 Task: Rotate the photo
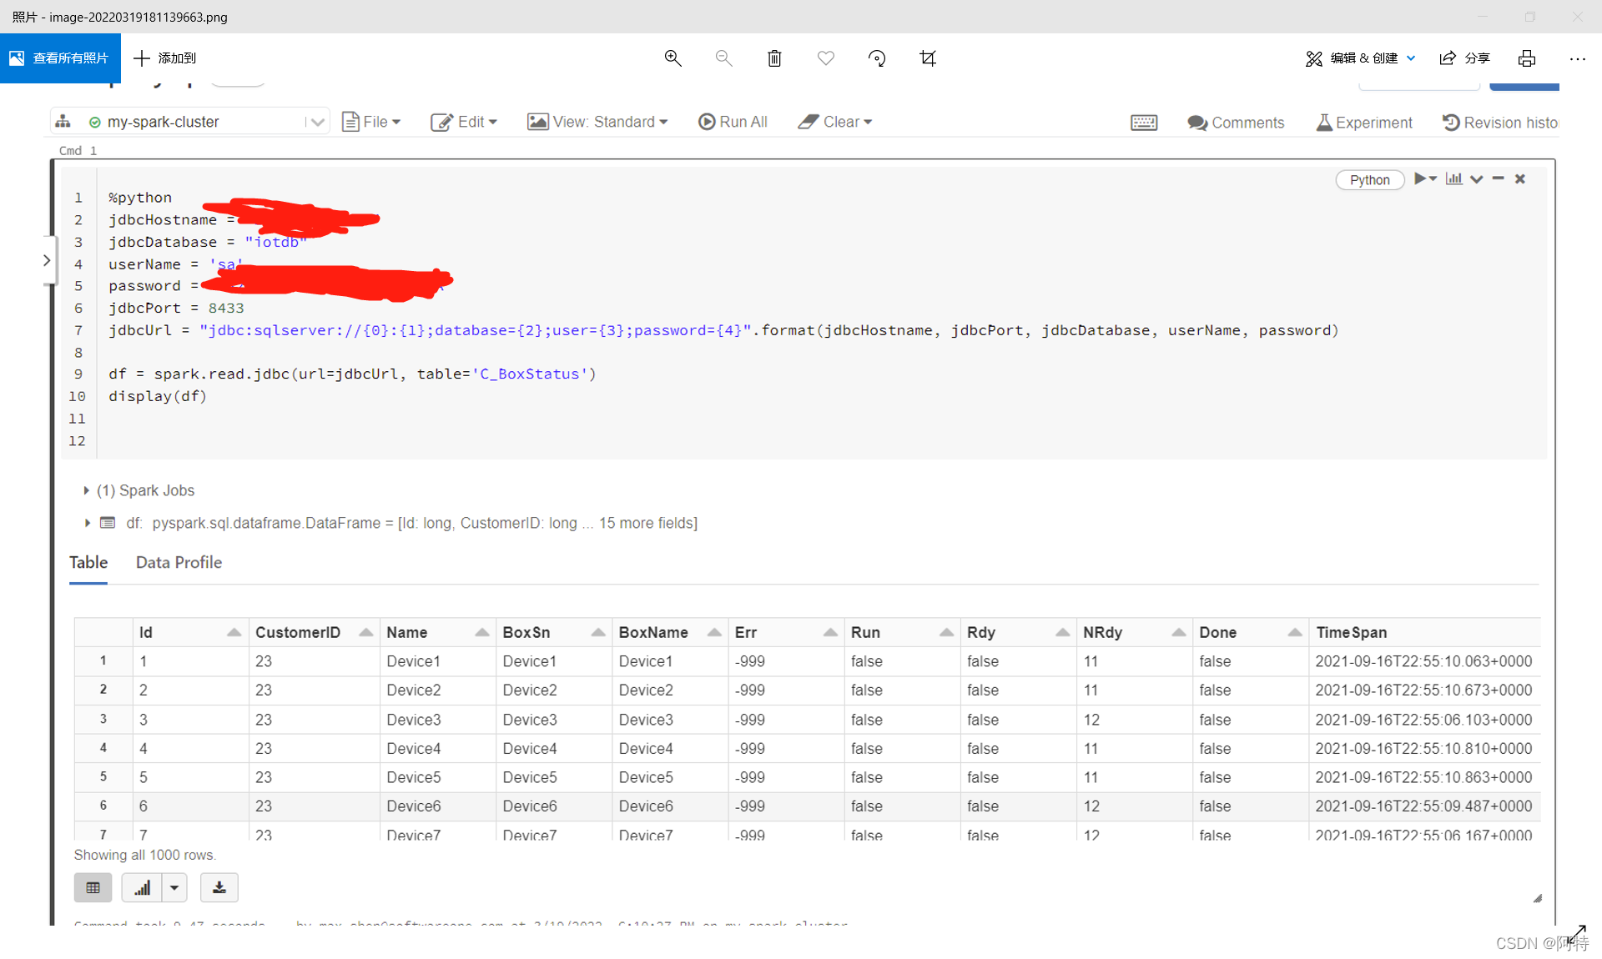pyautogui.click(x=876, y=58)
